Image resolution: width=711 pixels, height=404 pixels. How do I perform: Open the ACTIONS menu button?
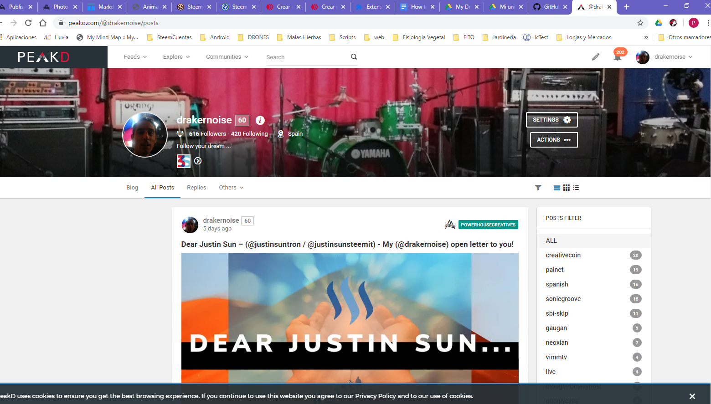(554, 140)
